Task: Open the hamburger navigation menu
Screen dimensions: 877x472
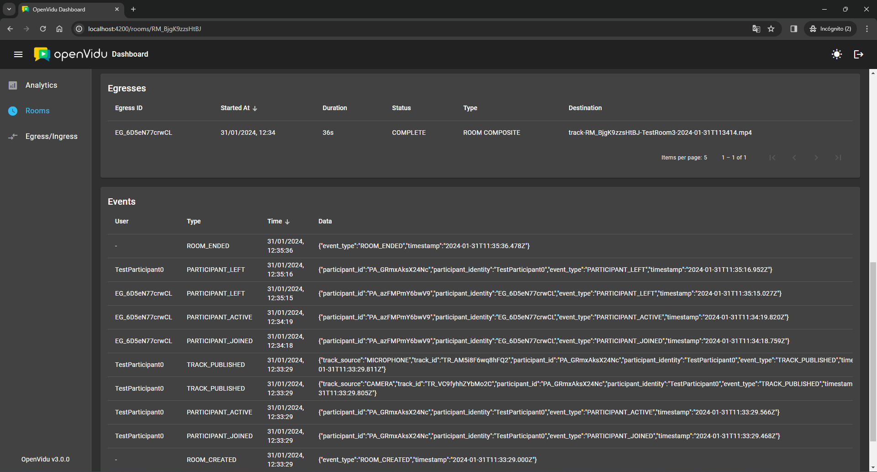Action: point(18,54)
